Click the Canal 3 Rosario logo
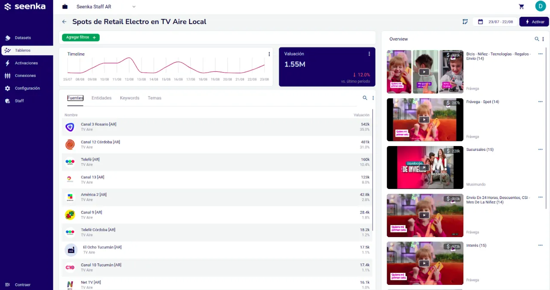Image resolution: width=550 pixels, height=290 pixels. click(x=70, y=127)
